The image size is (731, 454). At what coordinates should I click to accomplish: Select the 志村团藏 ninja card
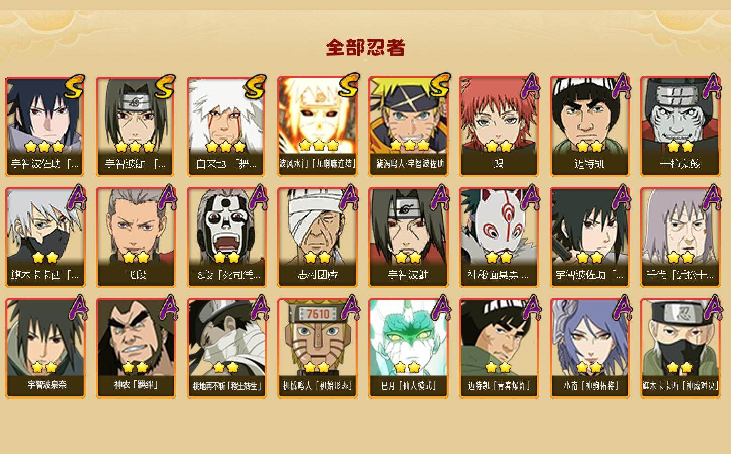pyautogui.click(x=317, y=237)
